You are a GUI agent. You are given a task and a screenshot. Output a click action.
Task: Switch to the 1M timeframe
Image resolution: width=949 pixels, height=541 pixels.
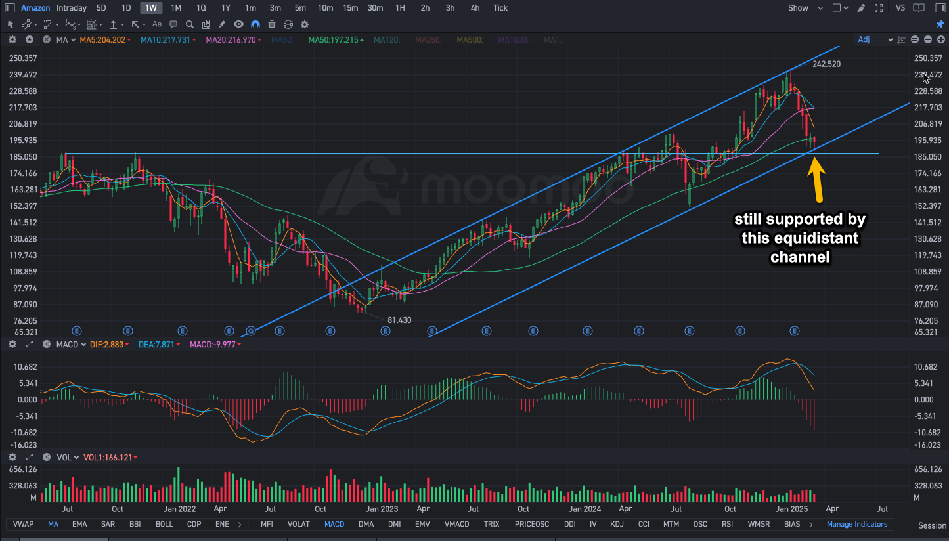click(x=176, y=8)
